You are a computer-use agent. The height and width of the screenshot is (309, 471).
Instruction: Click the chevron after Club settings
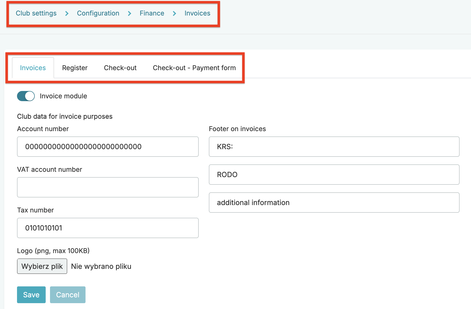[x=67, y=13]
